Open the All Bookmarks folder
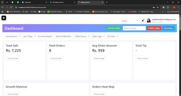 [x=173, y=12]
